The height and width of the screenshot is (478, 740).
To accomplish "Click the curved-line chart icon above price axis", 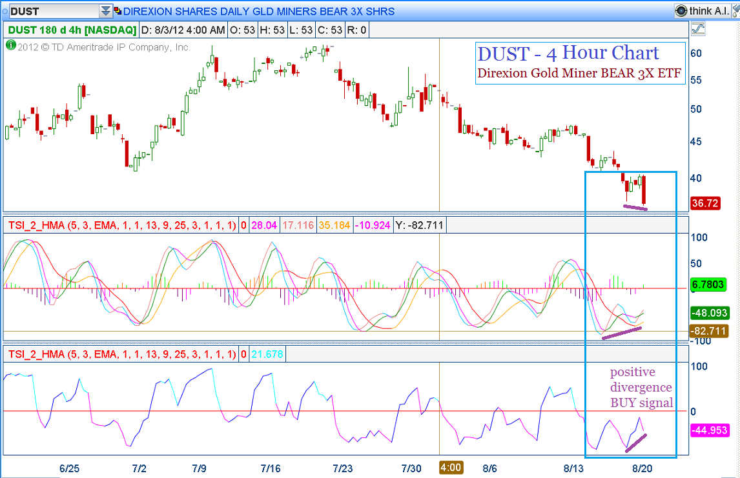I will click(698, 29).
